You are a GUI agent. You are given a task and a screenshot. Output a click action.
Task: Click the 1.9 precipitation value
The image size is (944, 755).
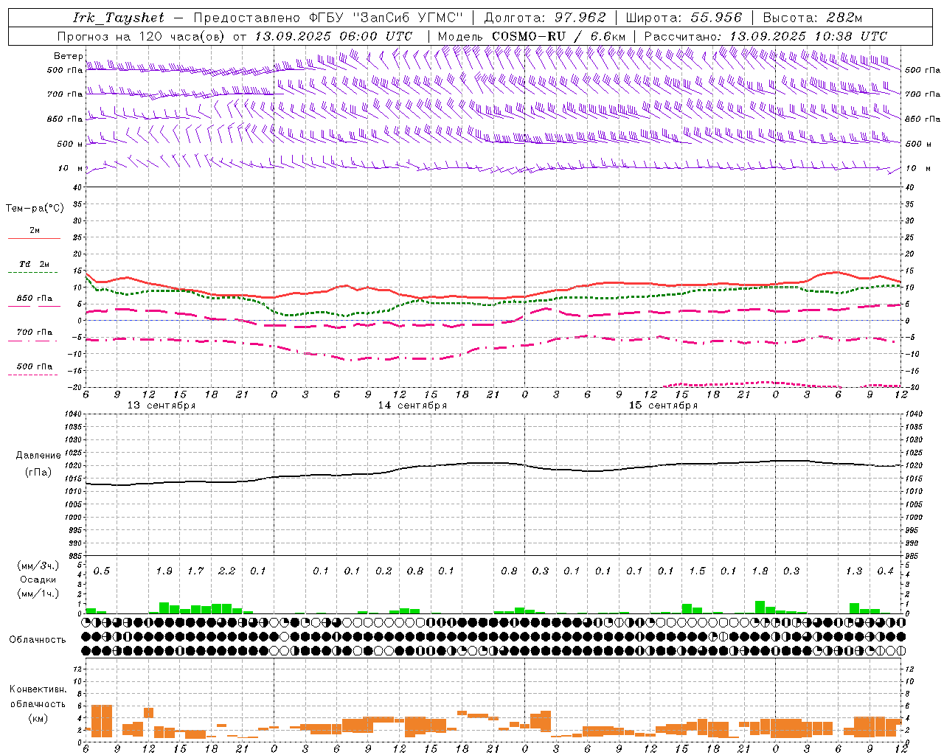point(164,571)
